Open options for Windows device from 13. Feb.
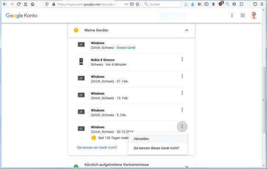Viewport: 267px width, 169px height. [x=182, y=93]
